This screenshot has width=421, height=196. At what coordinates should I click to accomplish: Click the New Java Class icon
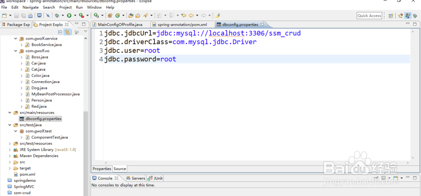coord(117,16)
